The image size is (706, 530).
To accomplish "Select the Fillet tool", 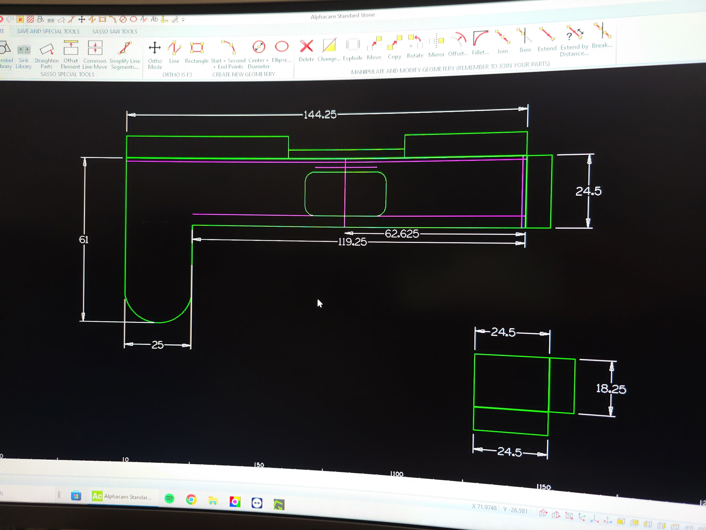I will coord(480,39).
